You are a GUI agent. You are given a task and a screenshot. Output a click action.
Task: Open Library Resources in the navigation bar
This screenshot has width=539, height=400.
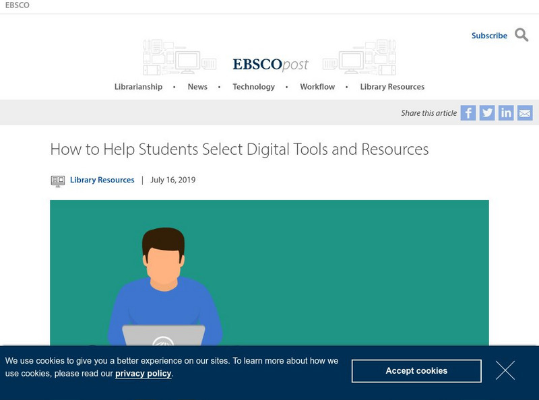click(x=392, y=87)
